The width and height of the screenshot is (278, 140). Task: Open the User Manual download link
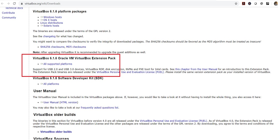(x=51, y=102)
